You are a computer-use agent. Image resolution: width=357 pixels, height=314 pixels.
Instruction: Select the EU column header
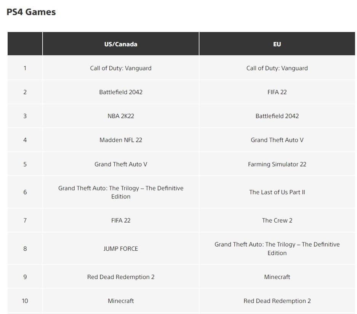[x=277, y=44]
